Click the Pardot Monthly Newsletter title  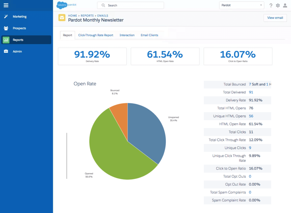tap(96, 20)
